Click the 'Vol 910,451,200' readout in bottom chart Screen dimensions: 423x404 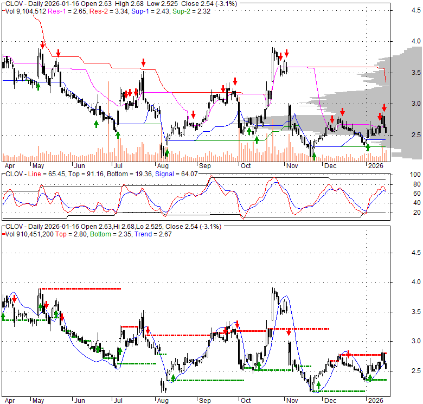29,234
